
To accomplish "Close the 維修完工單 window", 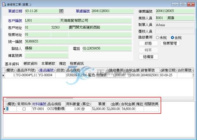I will (x=191, y=5).
